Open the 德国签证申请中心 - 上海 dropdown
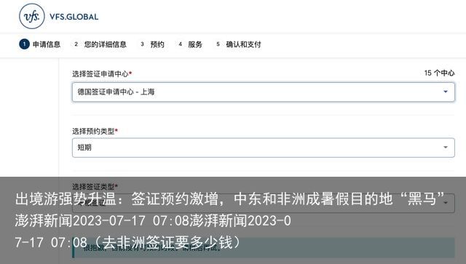 point(264,92)
